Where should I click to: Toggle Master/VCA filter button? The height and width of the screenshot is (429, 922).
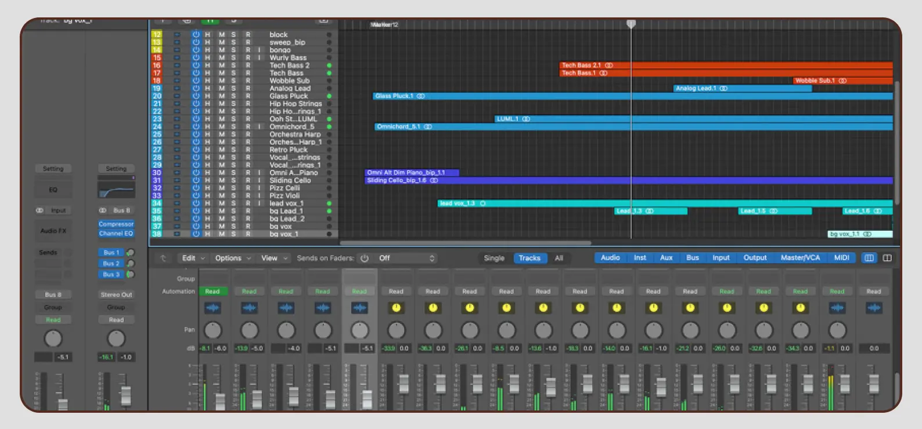point(800,258)
